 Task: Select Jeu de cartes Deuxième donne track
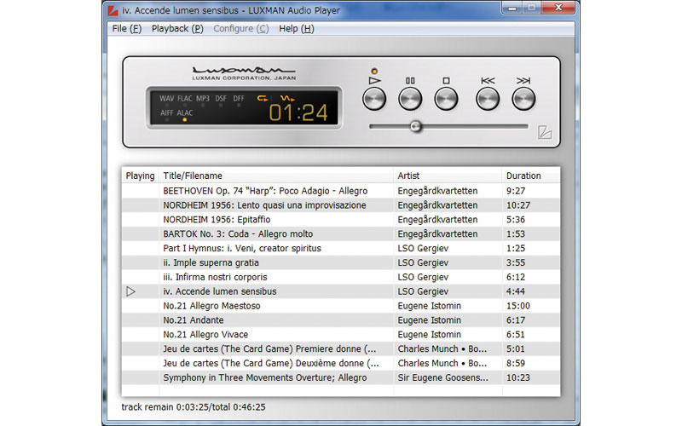point(341,363)
